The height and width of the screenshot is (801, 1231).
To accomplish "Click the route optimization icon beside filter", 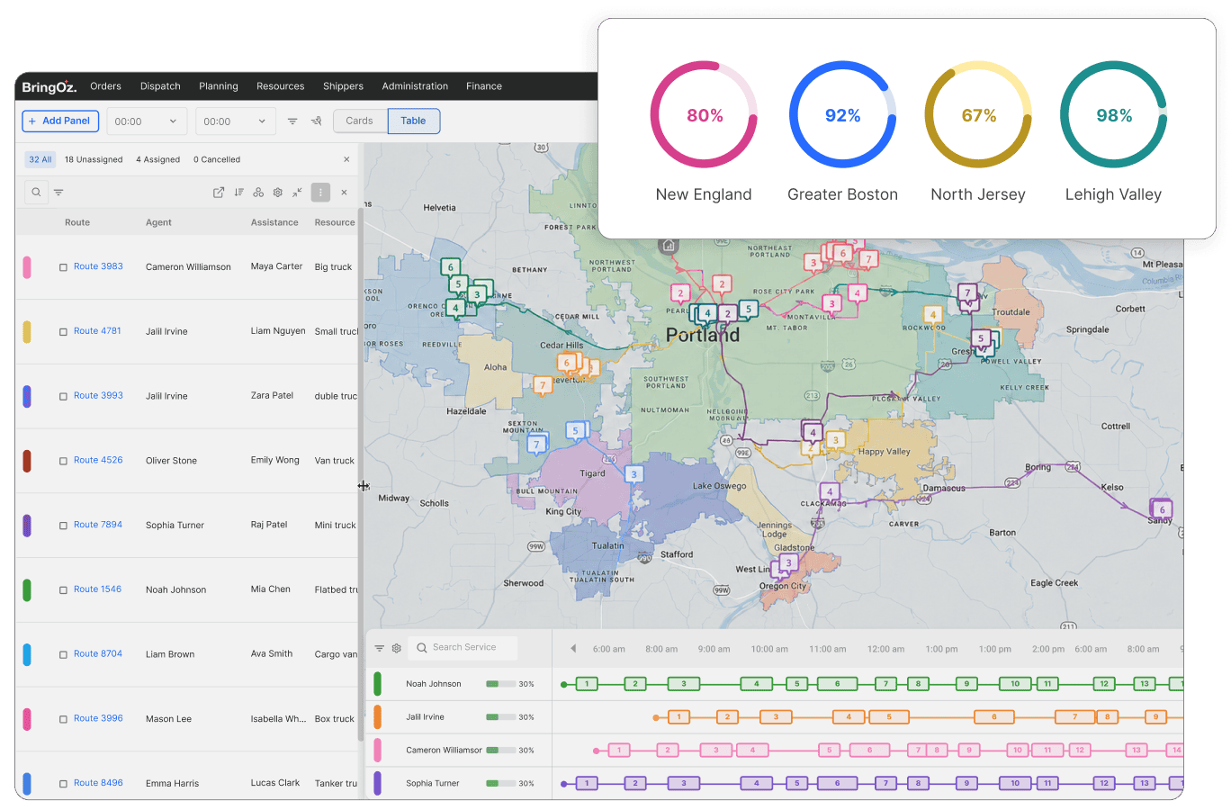I will (x=316, y=121).
